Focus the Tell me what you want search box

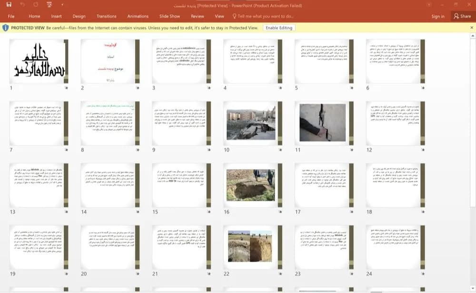[x=263, y=16]
